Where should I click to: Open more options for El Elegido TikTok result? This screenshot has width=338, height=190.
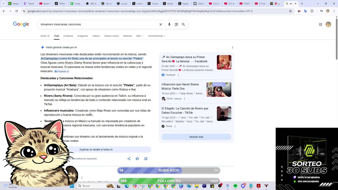coord(175,126)
